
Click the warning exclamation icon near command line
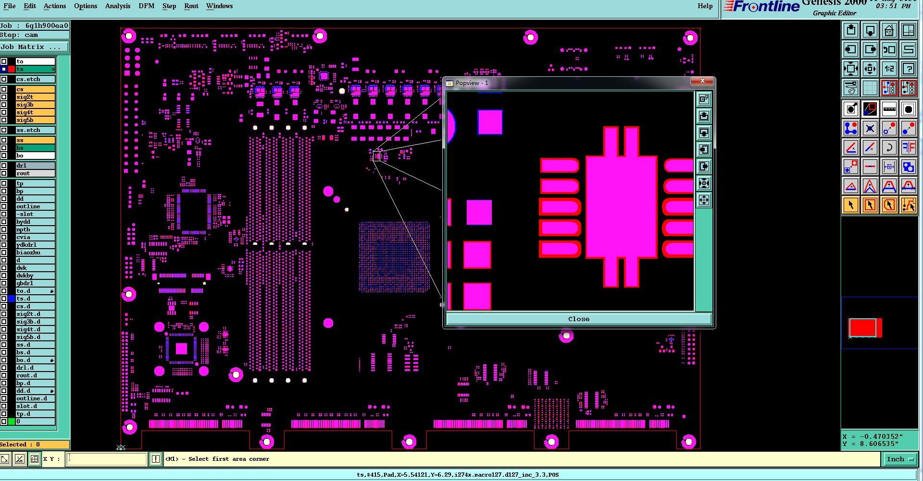155,459
